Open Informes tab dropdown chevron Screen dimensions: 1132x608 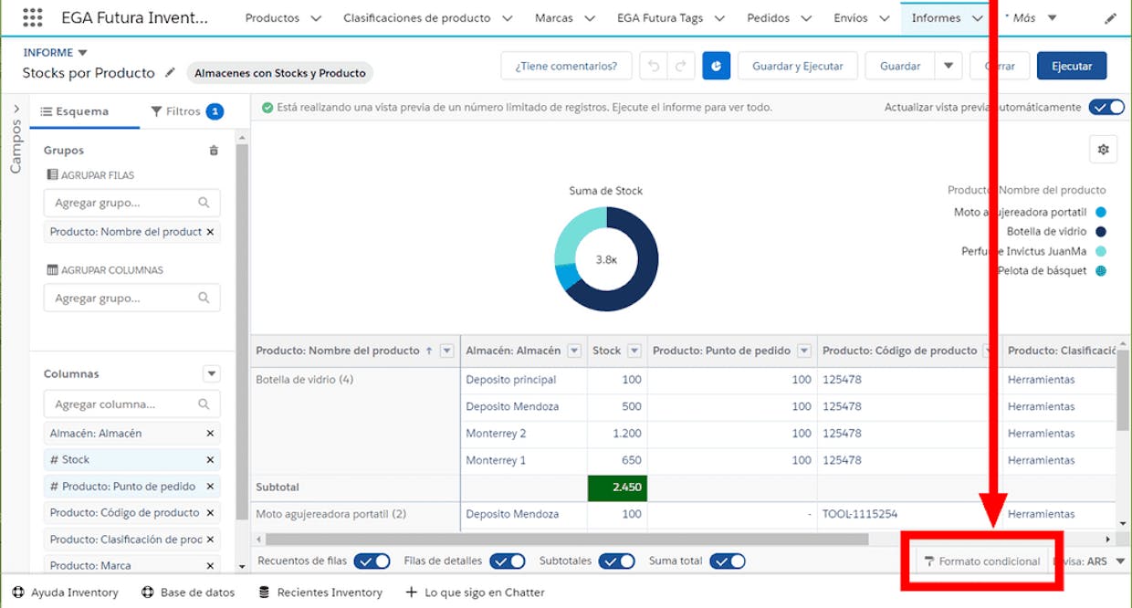click(976, 18)
